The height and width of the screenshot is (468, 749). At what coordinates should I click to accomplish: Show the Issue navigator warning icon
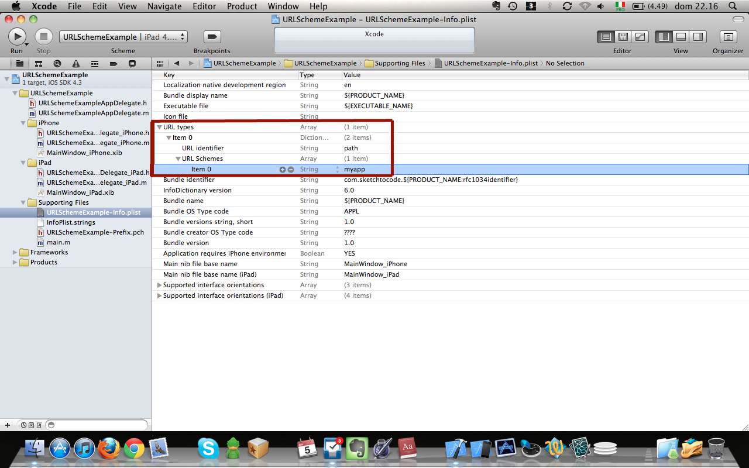point(75,63)
